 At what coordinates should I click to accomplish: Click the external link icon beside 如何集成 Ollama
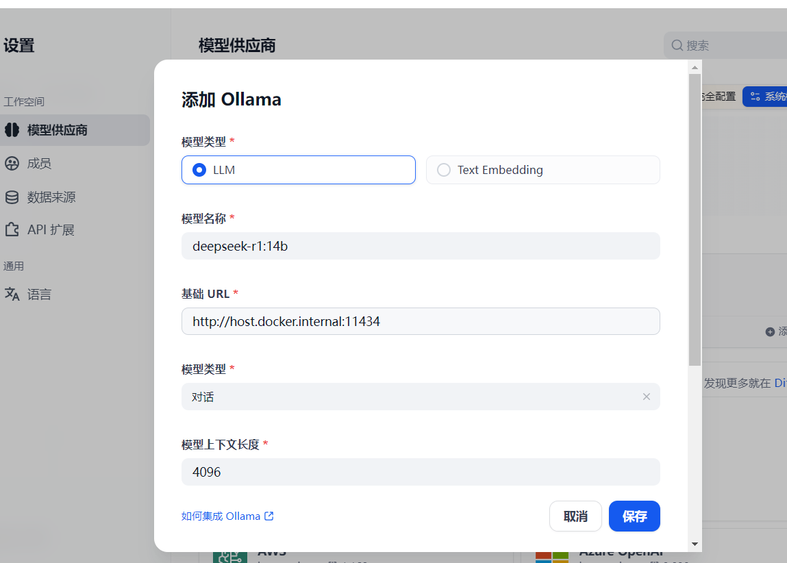pyautogui.click(x=269, y=516)
